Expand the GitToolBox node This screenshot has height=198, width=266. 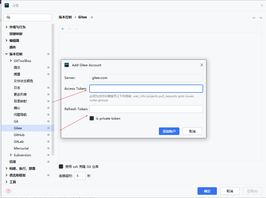11,61
